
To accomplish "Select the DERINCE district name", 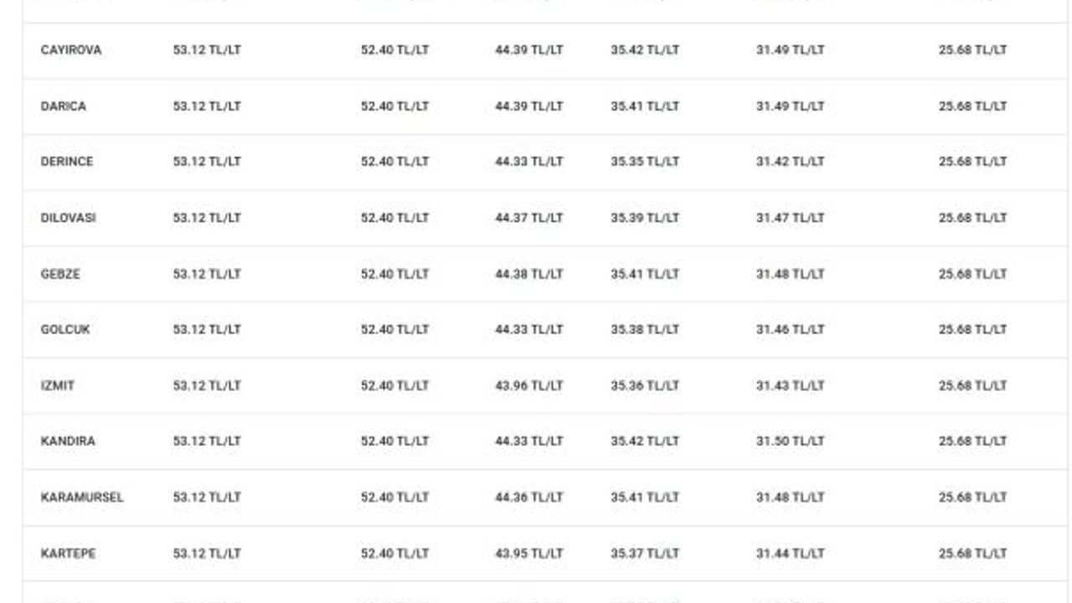I will click(x=67, y=162).
